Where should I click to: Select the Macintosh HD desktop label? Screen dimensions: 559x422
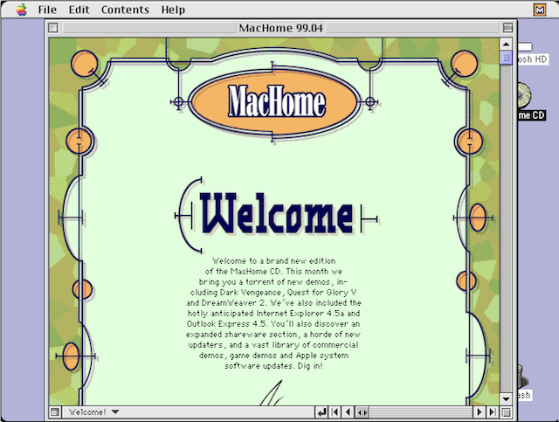(532, 59)
